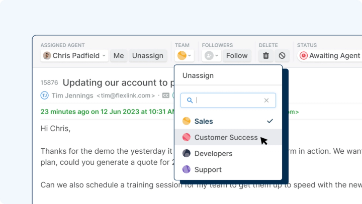Image resolution: width=362 pixels, height=204 pixels.
Task: Choose Customer Success team option
Action: 226,137
